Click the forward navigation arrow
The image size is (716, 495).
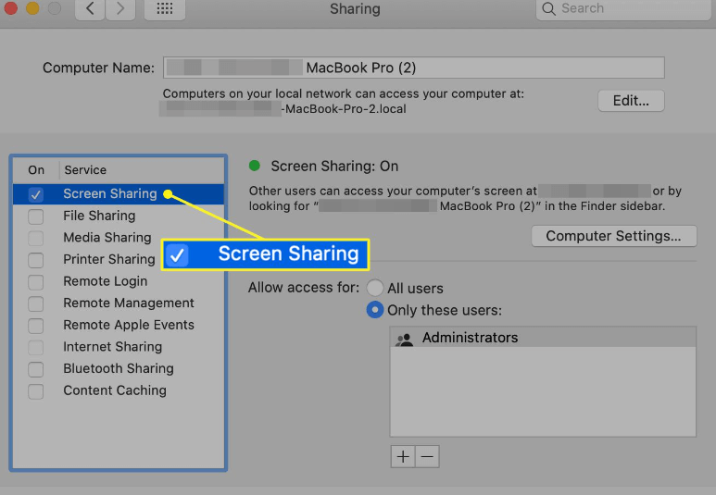(x=120, y=8)
